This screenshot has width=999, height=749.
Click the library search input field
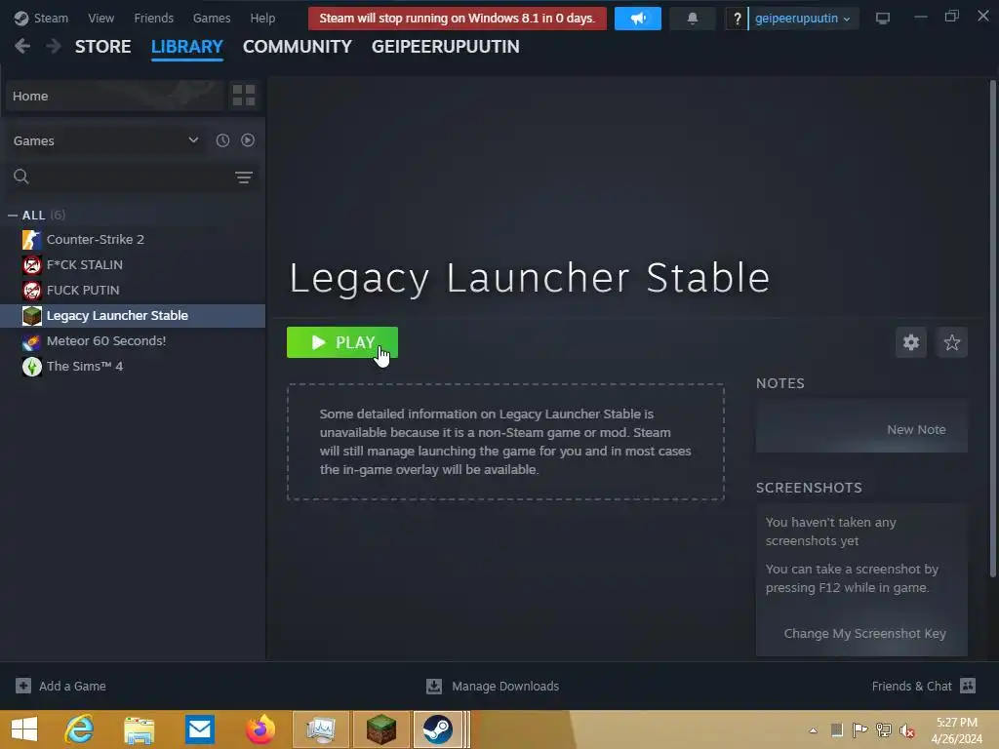pos(131,177)
